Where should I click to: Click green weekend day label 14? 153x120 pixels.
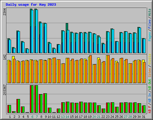click(x=67, y=117)
